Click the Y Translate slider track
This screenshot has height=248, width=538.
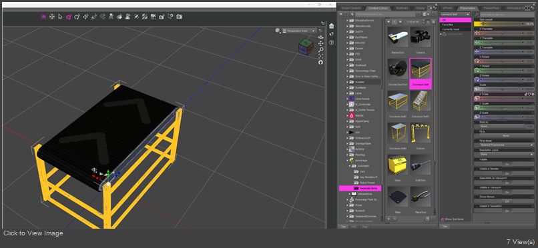[x=502, y=43]
